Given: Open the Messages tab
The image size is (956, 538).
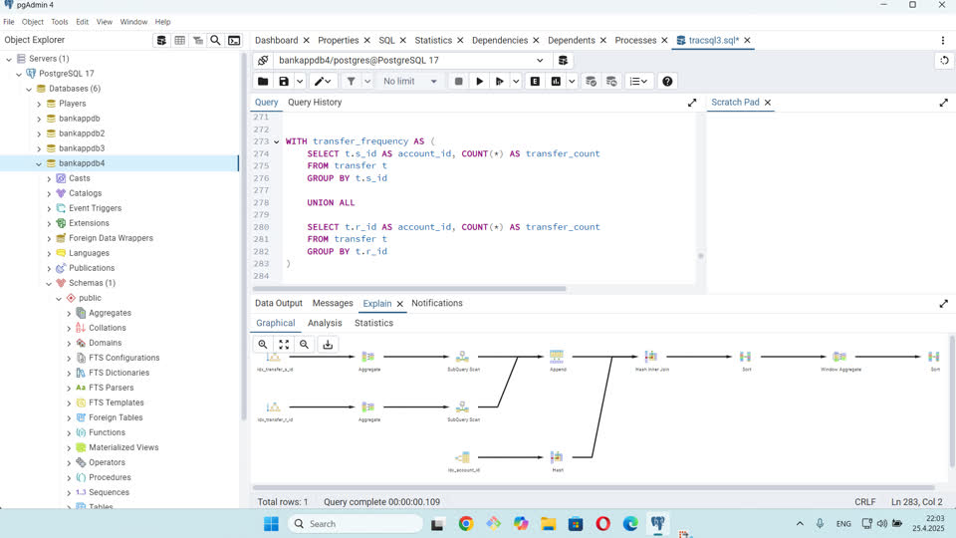Looking at the screenshot, I should (x=333, y=303).
